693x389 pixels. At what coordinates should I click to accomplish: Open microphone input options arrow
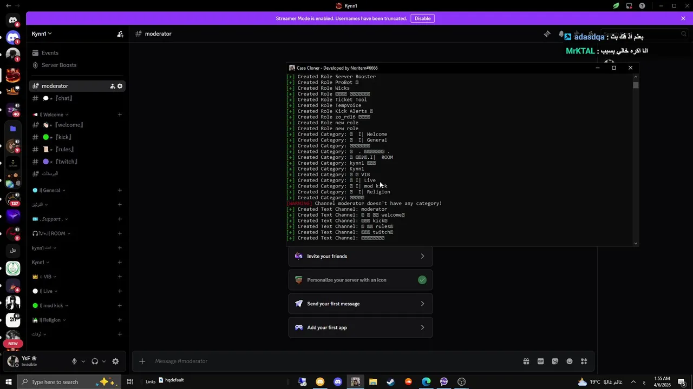83,361
